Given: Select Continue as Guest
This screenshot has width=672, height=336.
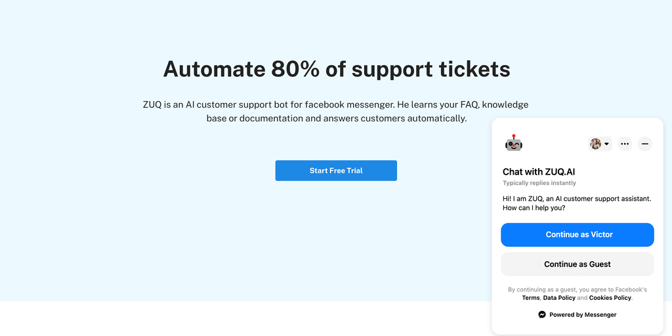Looking at the screenshot, I should tap(577, 264).
